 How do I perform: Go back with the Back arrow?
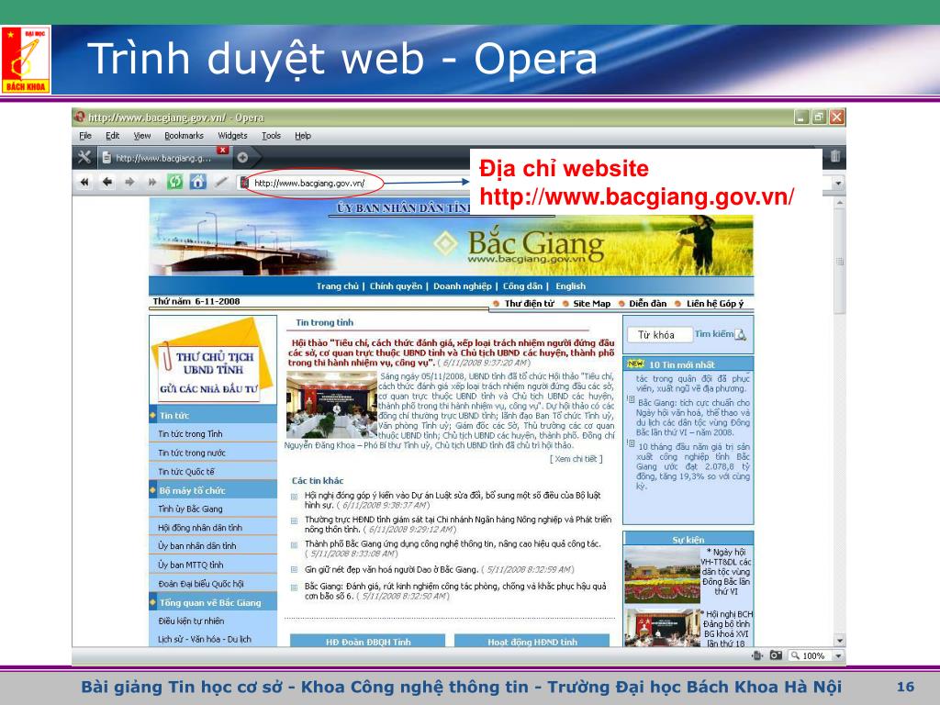point(107,182)
